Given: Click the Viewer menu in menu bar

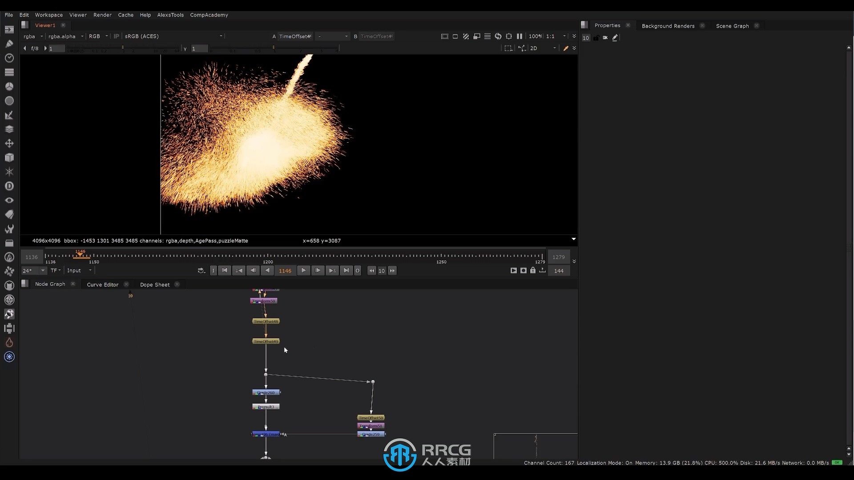Looking at the screenshot, I should coord(77,15).
